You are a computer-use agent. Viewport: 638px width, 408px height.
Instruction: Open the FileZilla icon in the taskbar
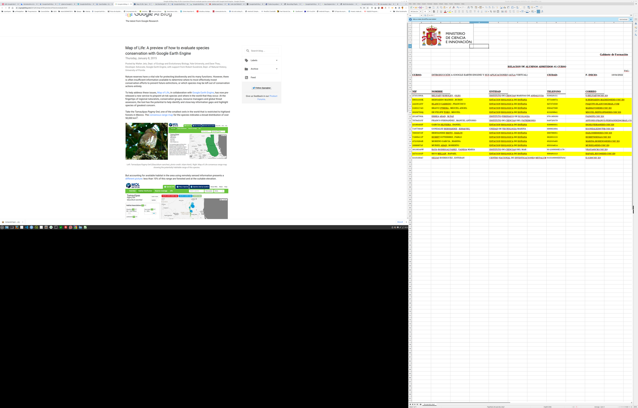coord(66,227)
